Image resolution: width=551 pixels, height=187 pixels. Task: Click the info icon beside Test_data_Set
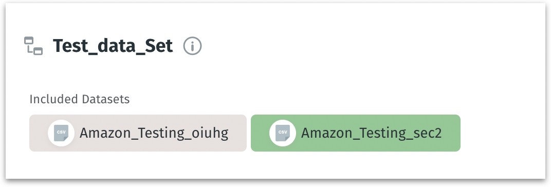(x=193, y=46)
